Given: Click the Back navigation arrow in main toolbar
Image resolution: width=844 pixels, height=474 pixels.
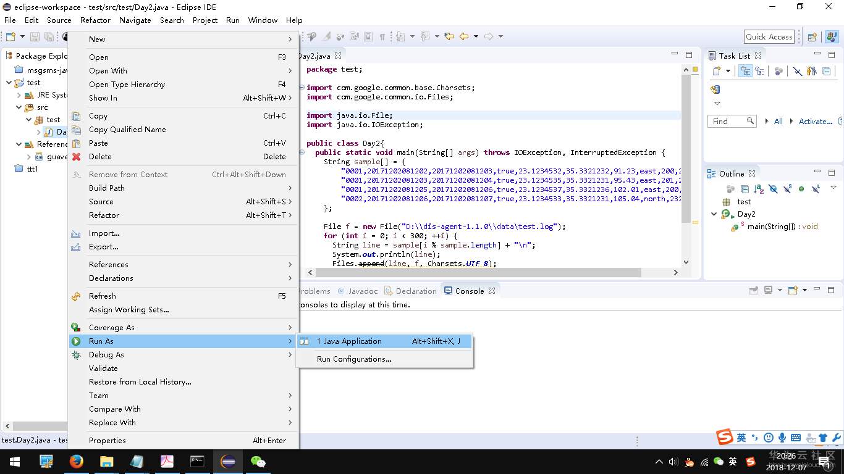Looking at the screenshot, I should [463, 37].
